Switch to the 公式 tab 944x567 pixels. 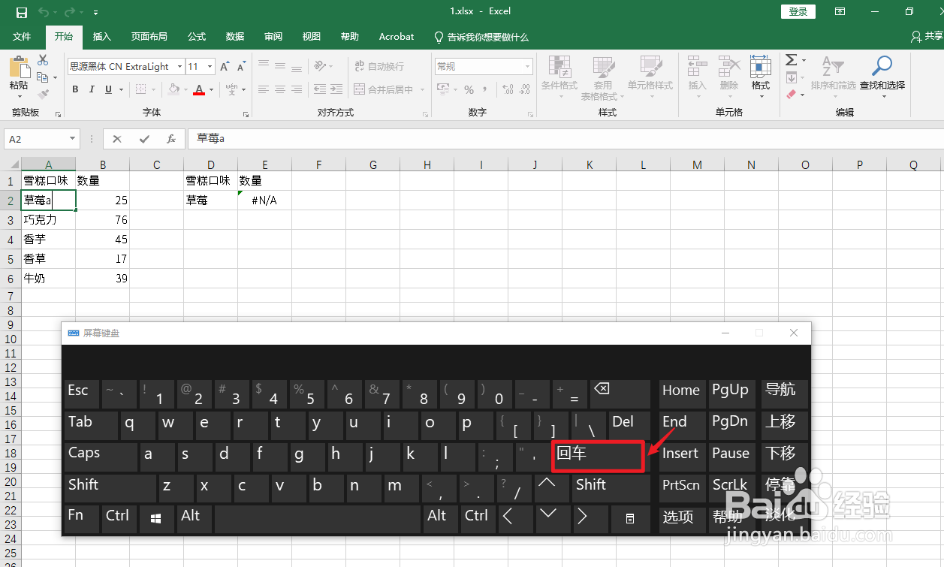(197, 37)
